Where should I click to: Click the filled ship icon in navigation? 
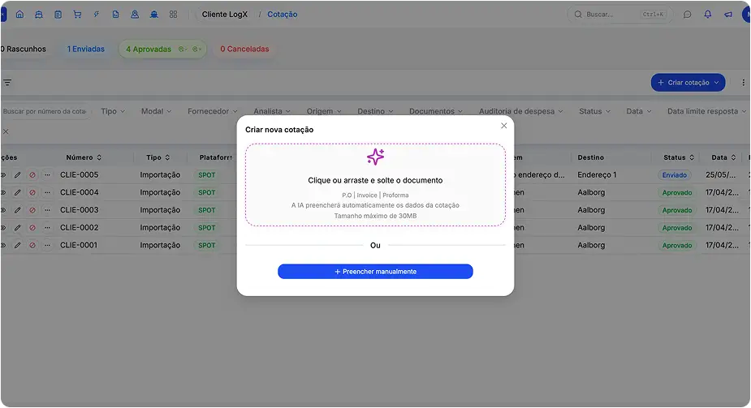click(x=153, y=15)
